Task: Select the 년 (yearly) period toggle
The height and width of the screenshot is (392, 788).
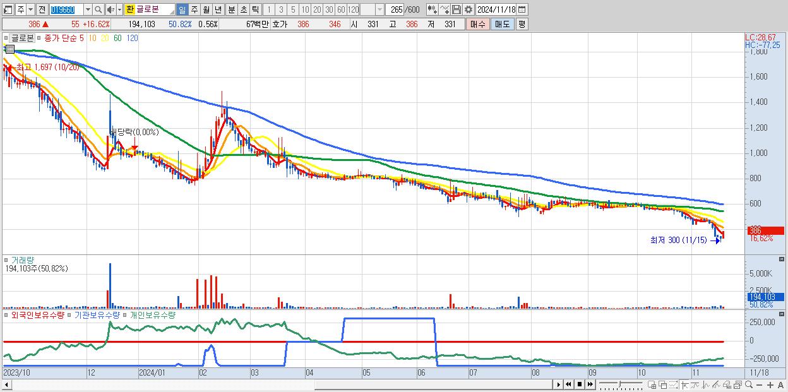Action: coord(218,9)
